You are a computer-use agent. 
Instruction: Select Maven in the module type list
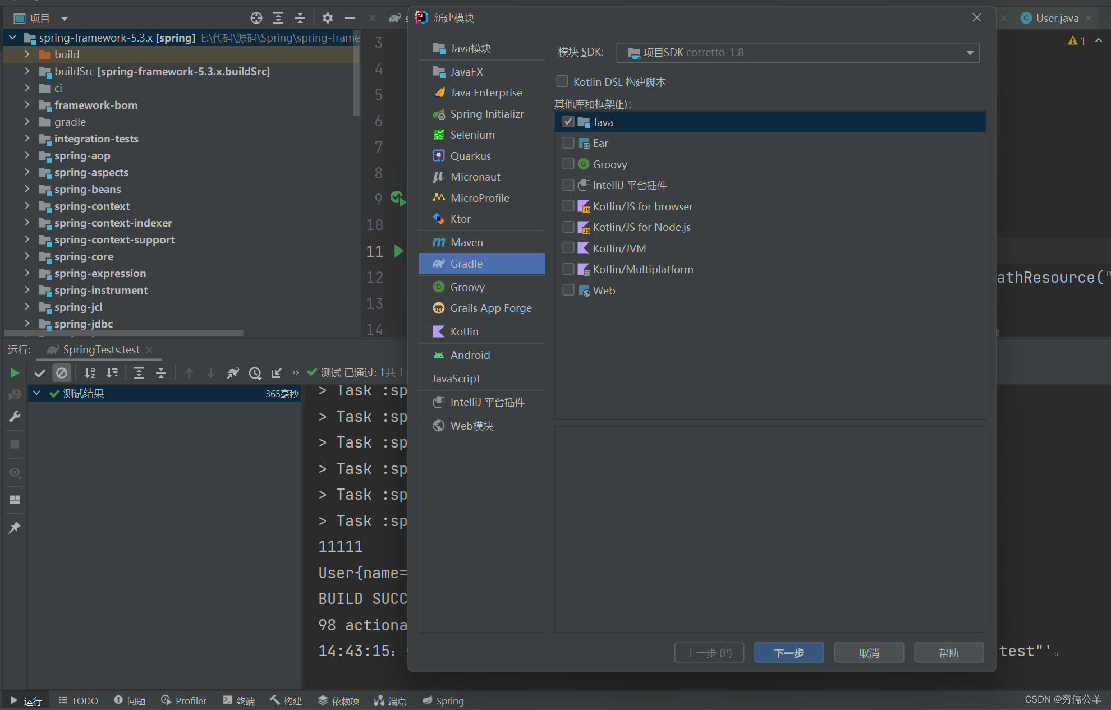pos(466,242)
